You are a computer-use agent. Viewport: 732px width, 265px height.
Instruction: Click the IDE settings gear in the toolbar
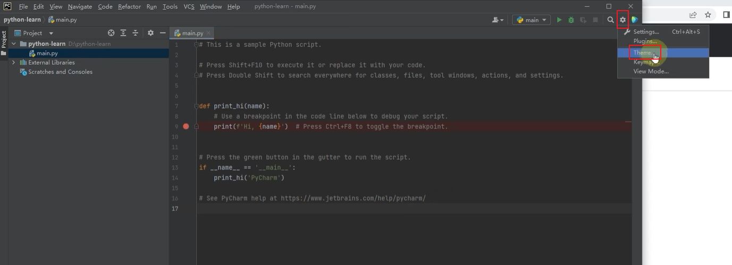tap(622, 20)
